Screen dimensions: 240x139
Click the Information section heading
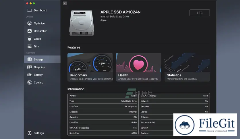coord(76,89)
